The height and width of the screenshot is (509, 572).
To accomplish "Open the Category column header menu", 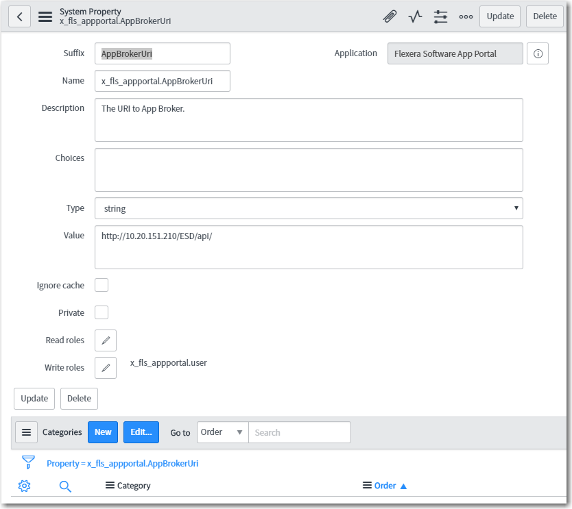I will tap(110, 486).
